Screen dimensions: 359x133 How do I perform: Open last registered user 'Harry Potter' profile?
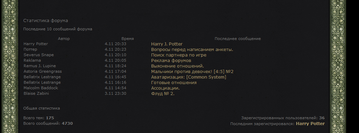(x=310, y=124)
